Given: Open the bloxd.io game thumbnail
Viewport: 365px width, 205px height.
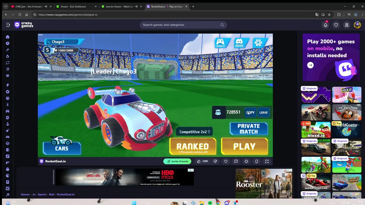Looking at the screenshot, I should tap(316, 130).
